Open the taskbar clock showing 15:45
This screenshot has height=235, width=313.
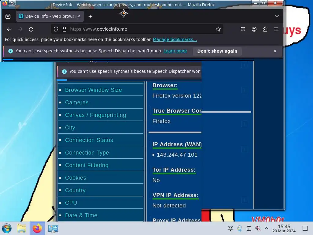(284, 228)
